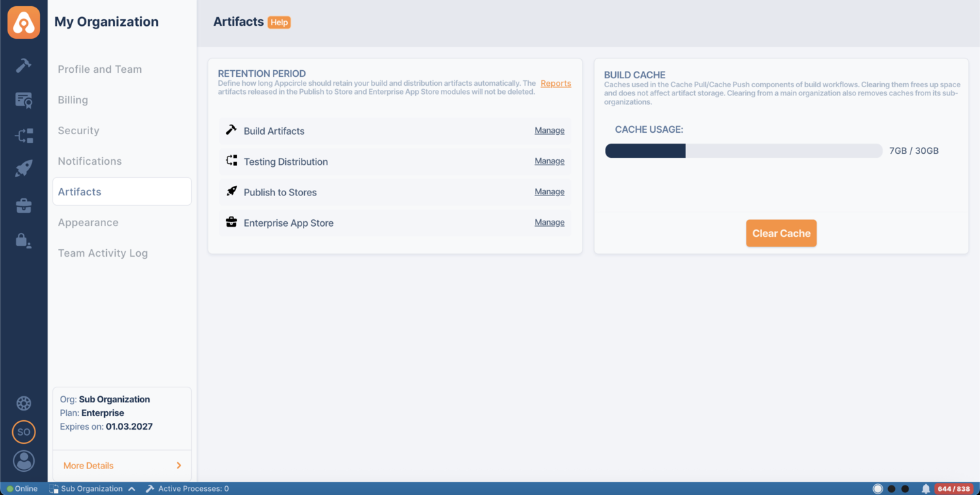Screen dimensions: 980x495
Task: Click the cache usage progress bar
Action: tap(743, 150)
